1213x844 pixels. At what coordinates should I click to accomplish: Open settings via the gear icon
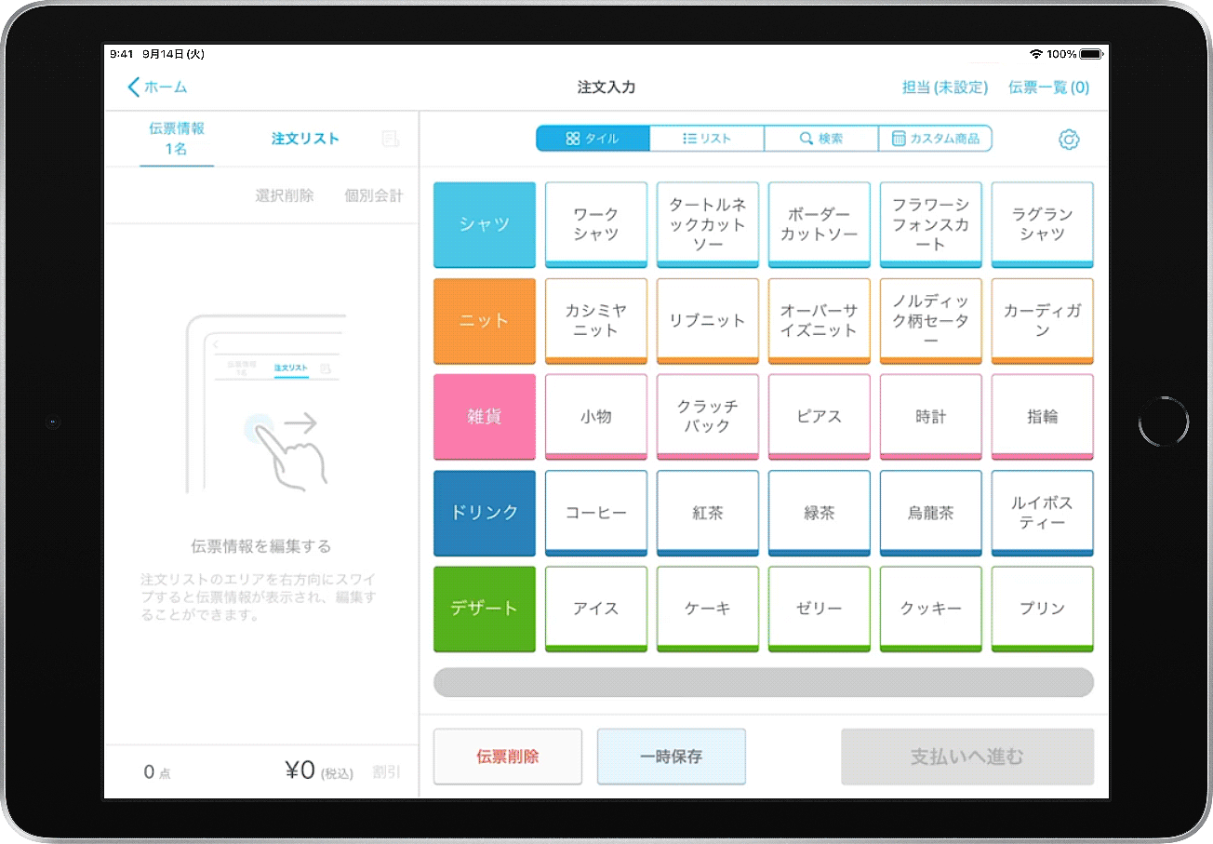click(x=1069, y=140)
